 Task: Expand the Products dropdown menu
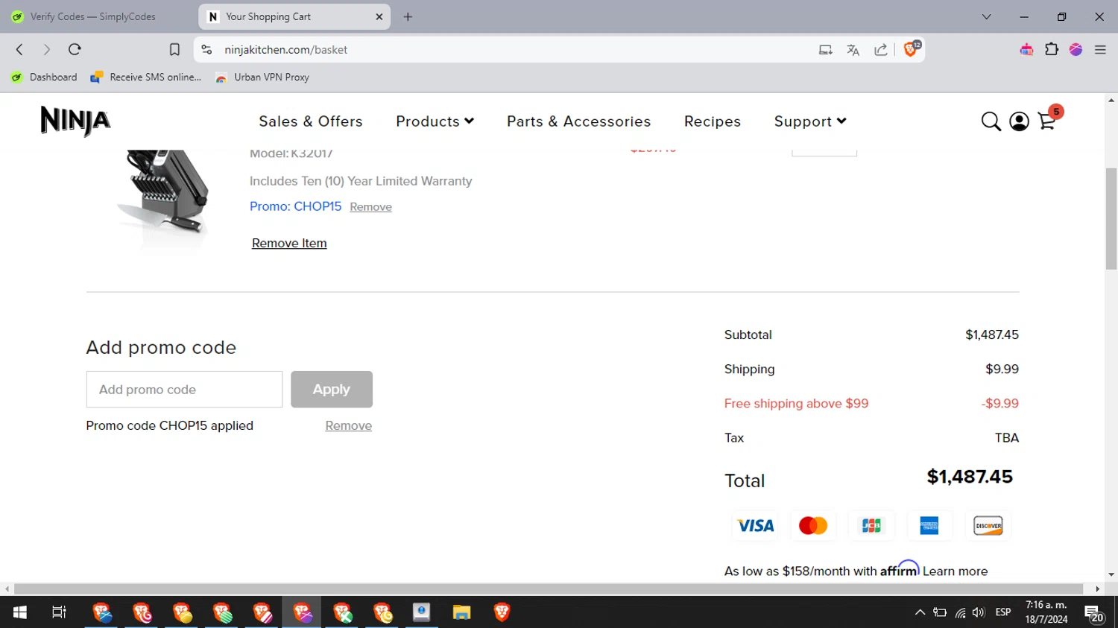[435, 121]
